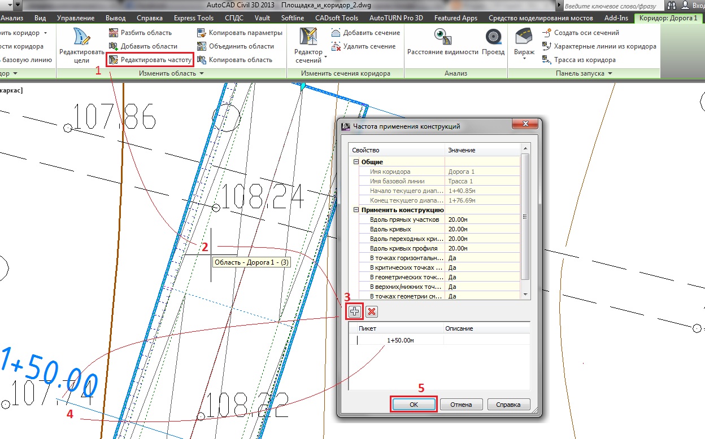This screenshot has height=439, width=705.
Task: Delete station with red X button
Action: click(x=371, y=311)
